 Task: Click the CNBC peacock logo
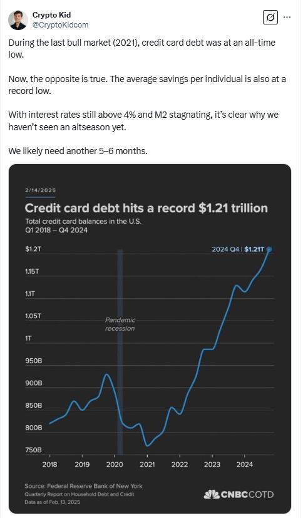pos(212,495)
